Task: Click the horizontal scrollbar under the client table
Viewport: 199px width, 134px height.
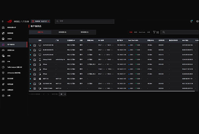Action: coord(112,91)
